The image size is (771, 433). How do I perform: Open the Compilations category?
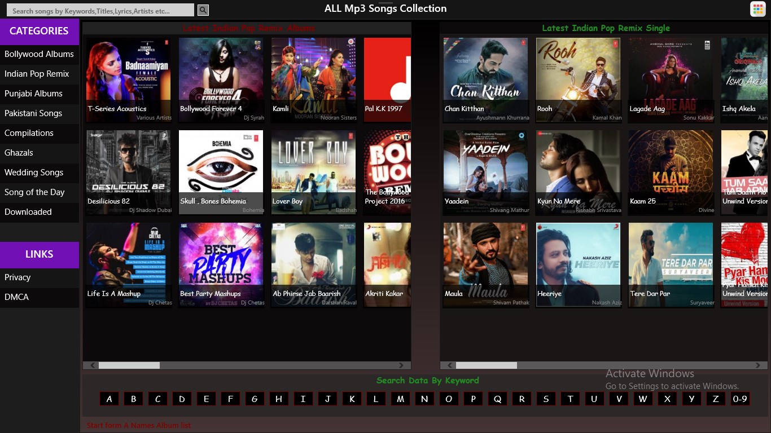pyautogui.click(x=40, y=133)
